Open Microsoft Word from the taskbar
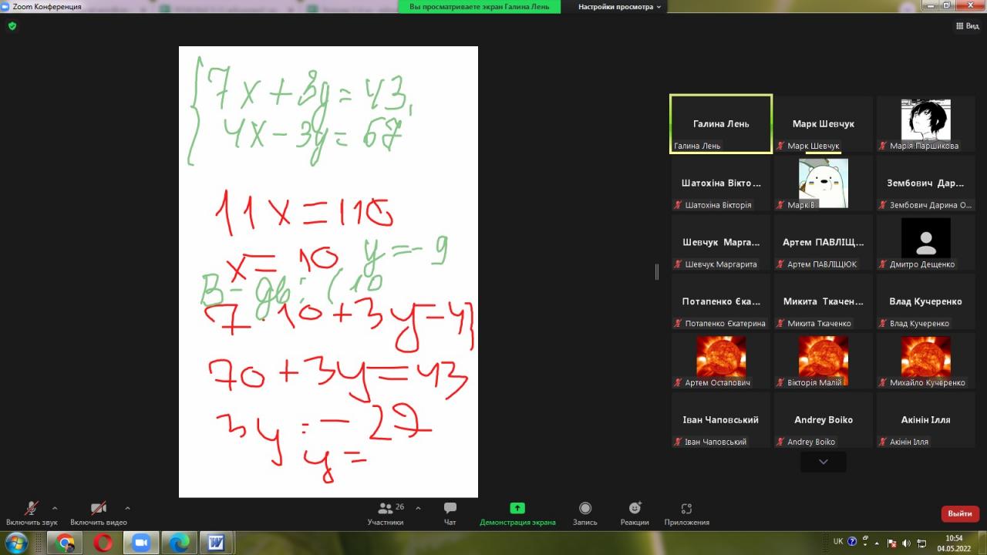 coord(216,543)
